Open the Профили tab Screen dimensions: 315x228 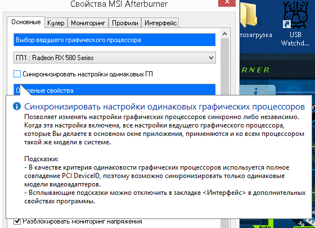pyautogui.click(x=125, y=23)
